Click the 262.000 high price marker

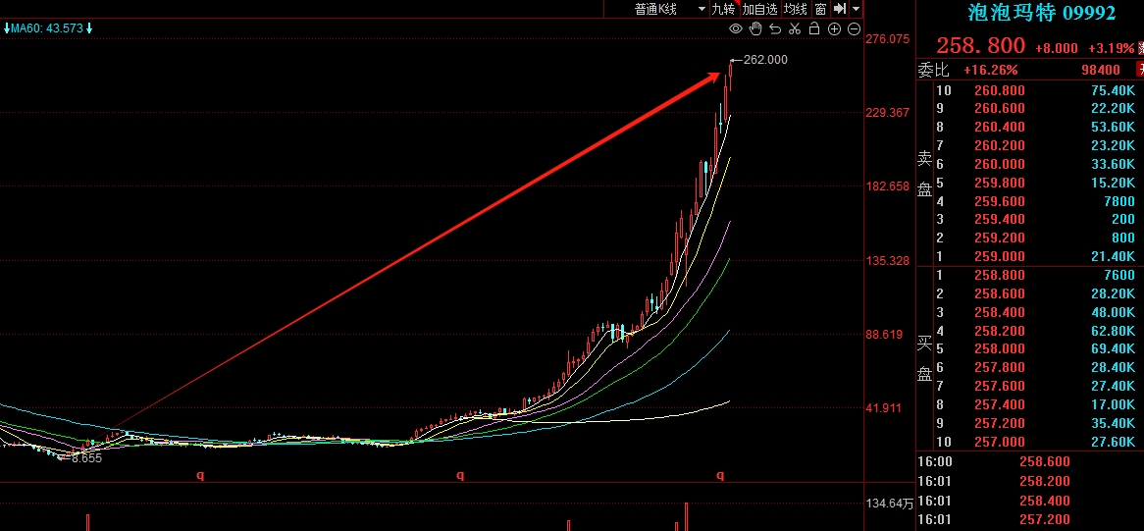click(765, 60)
